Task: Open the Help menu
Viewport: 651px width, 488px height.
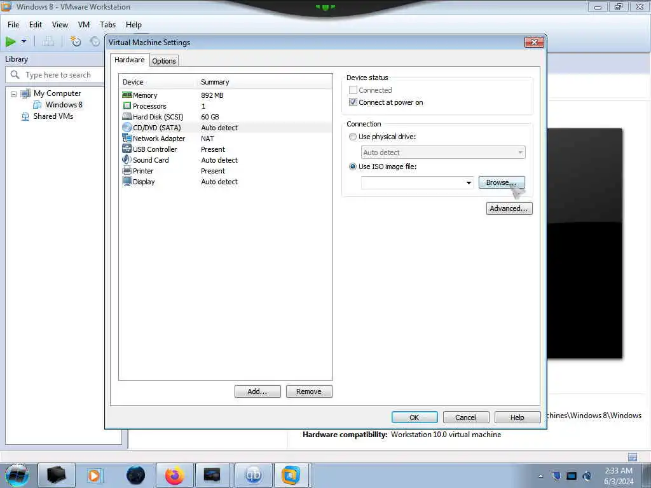Action: coord(134,25)
